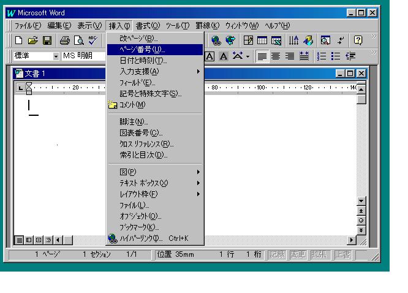
Task: Toggle justified text alignment
Action: coord(262,56)
